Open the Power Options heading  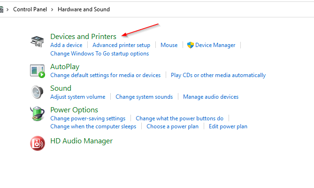74,110
